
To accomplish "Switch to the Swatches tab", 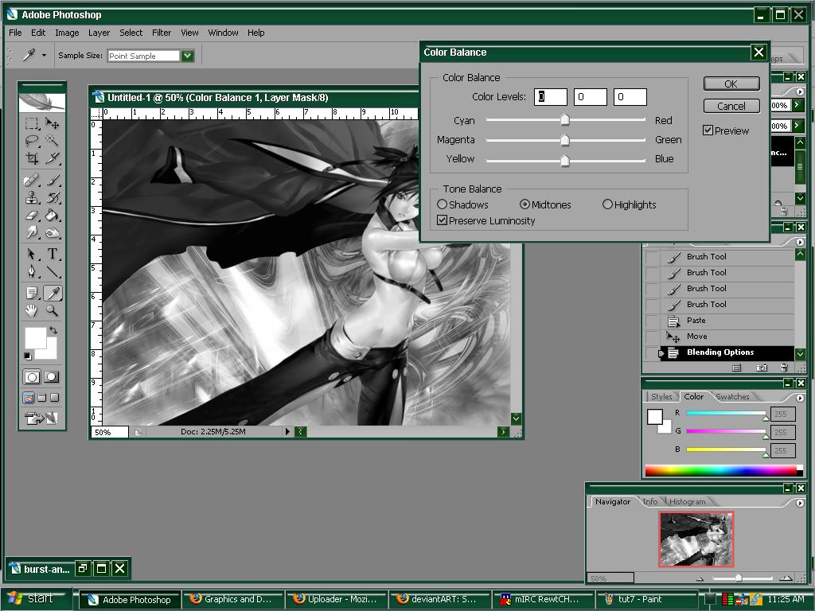I will click(x=732, y=396).
